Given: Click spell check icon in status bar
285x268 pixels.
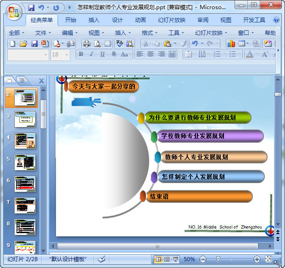Looking at the screenshot, I should tap(101, 259).
